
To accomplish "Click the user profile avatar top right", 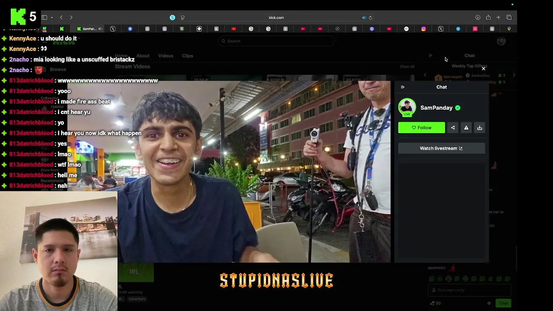I will [x=501, y=41].
